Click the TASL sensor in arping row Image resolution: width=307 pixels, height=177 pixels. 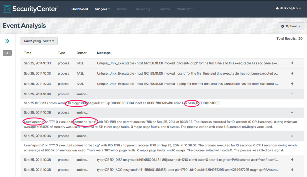[80, 84]
